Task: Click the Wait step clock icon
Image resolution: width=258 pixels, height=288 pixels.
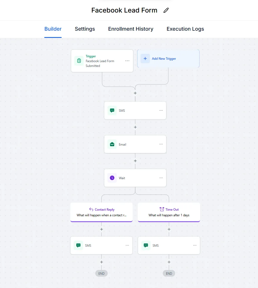Action: click(112, 178)
